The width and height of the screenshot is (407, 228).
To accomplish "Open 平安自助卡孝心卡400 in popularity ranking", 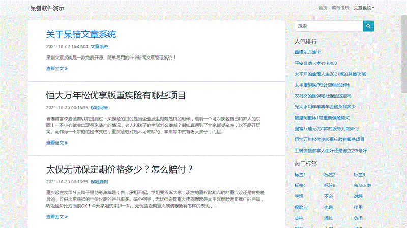I will coord(315,63).
